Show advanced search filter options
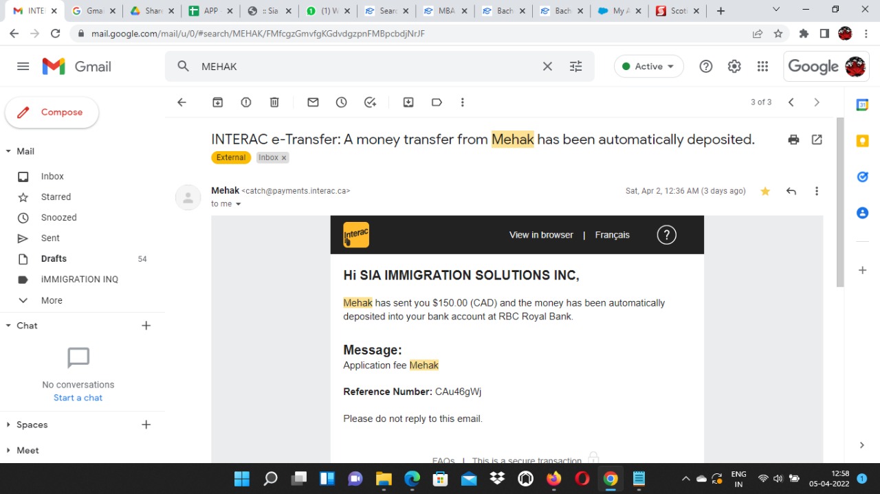The width and height of the screenshot is (880, 494). pos(576,67)
